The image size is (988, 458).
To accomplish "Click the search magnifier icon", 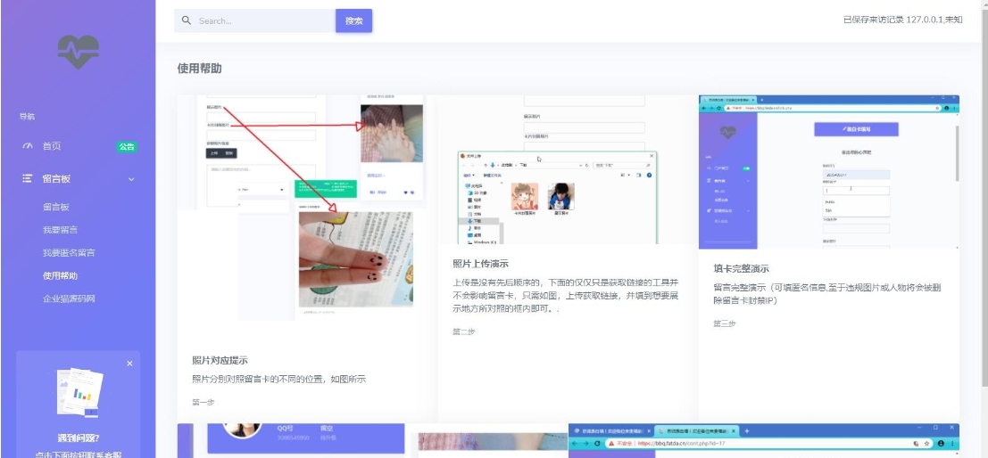I will 187,20.
